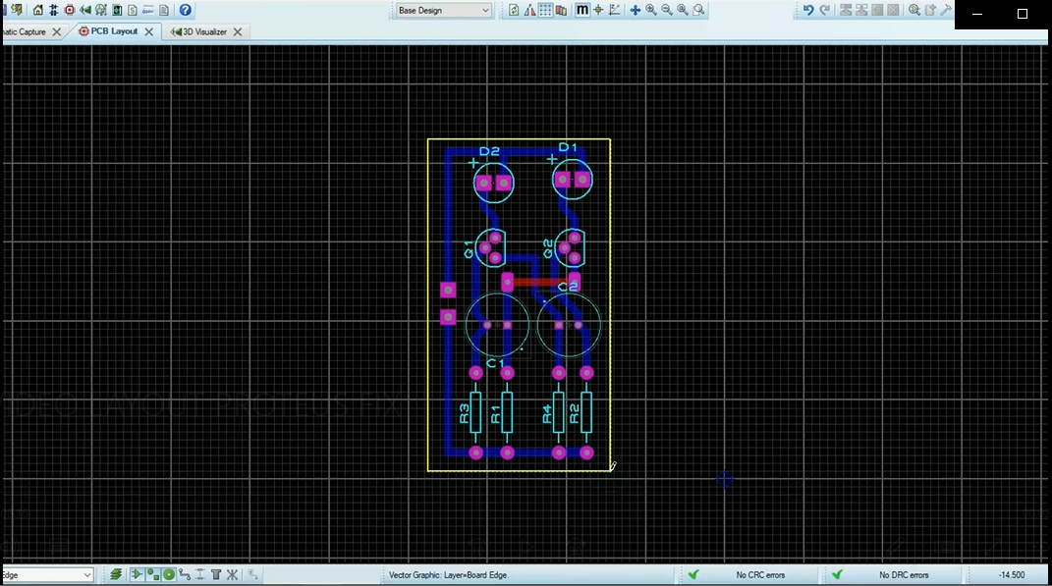Select the Zoom Out magnifier tool
The image size is (1052, 586).
pyautogui.click(x=665, y=10)
